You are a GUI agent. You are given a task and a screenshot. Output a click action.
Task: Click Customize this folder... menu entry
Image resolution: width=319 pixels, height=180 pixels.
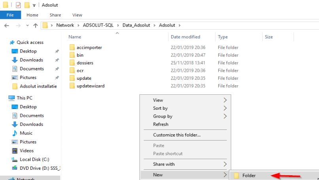tap(177, 135)
